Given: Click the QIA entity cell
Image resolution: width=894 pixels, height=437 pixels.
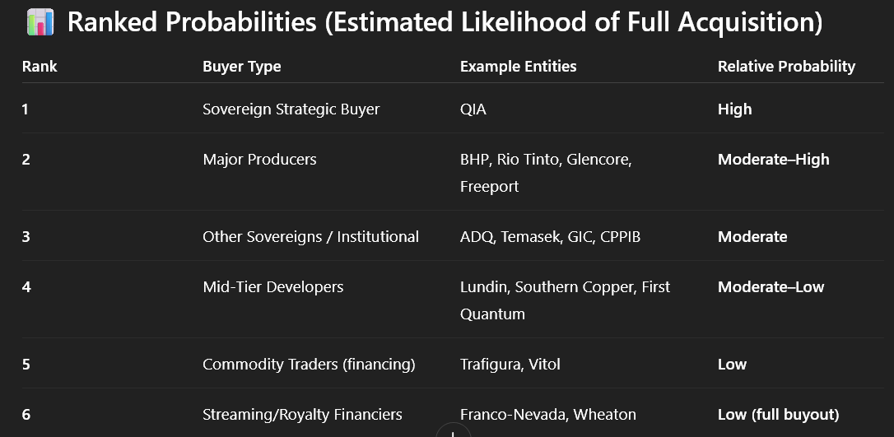Looking at the screenshot, I should pos(473,109).
